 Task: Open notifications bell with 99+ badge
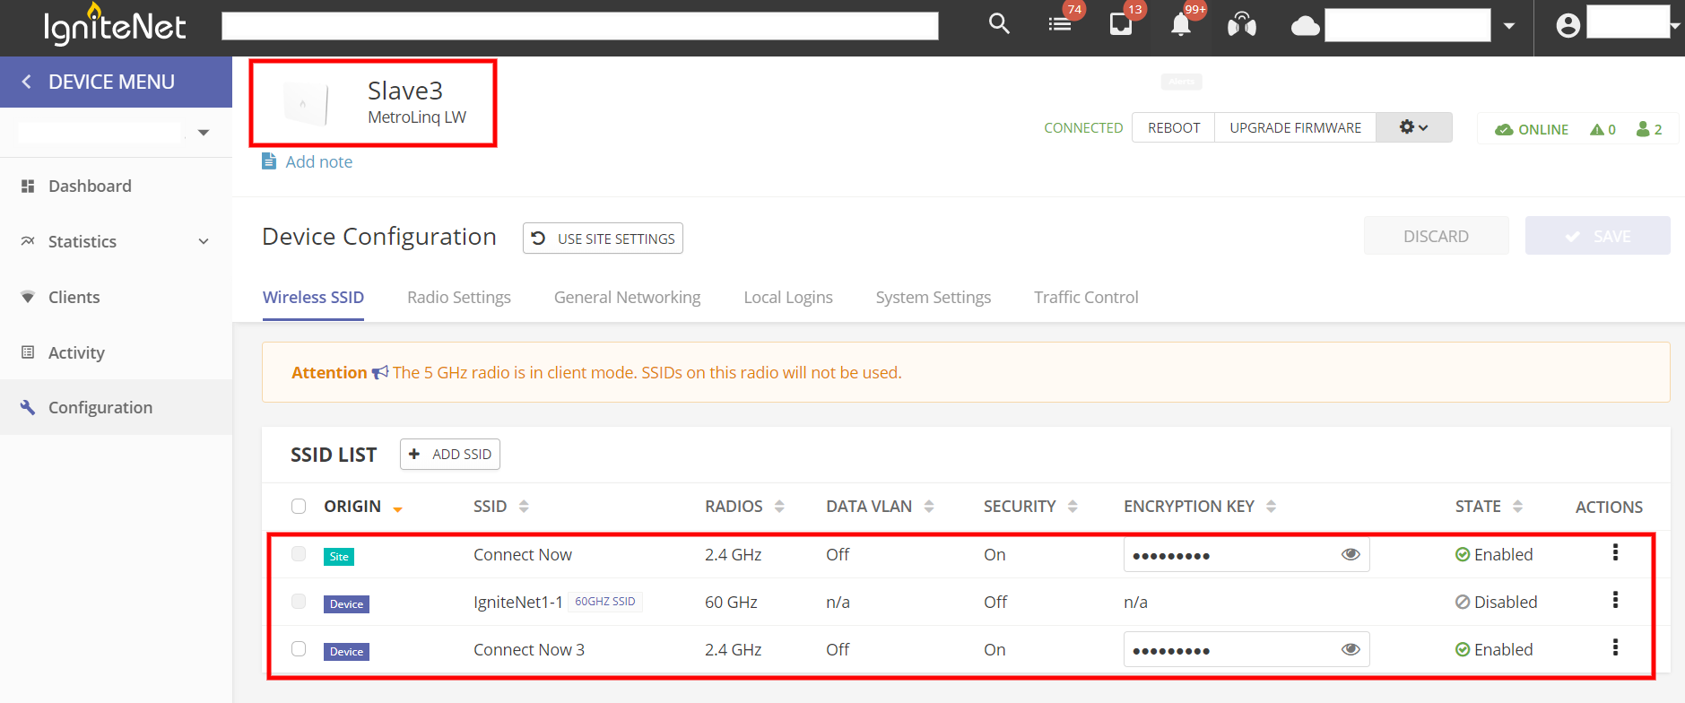[1181, 24]
